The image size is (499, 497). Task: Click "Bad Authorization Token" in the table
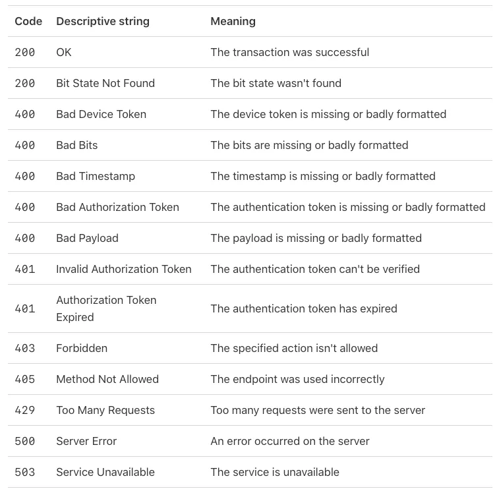[117, 207]
